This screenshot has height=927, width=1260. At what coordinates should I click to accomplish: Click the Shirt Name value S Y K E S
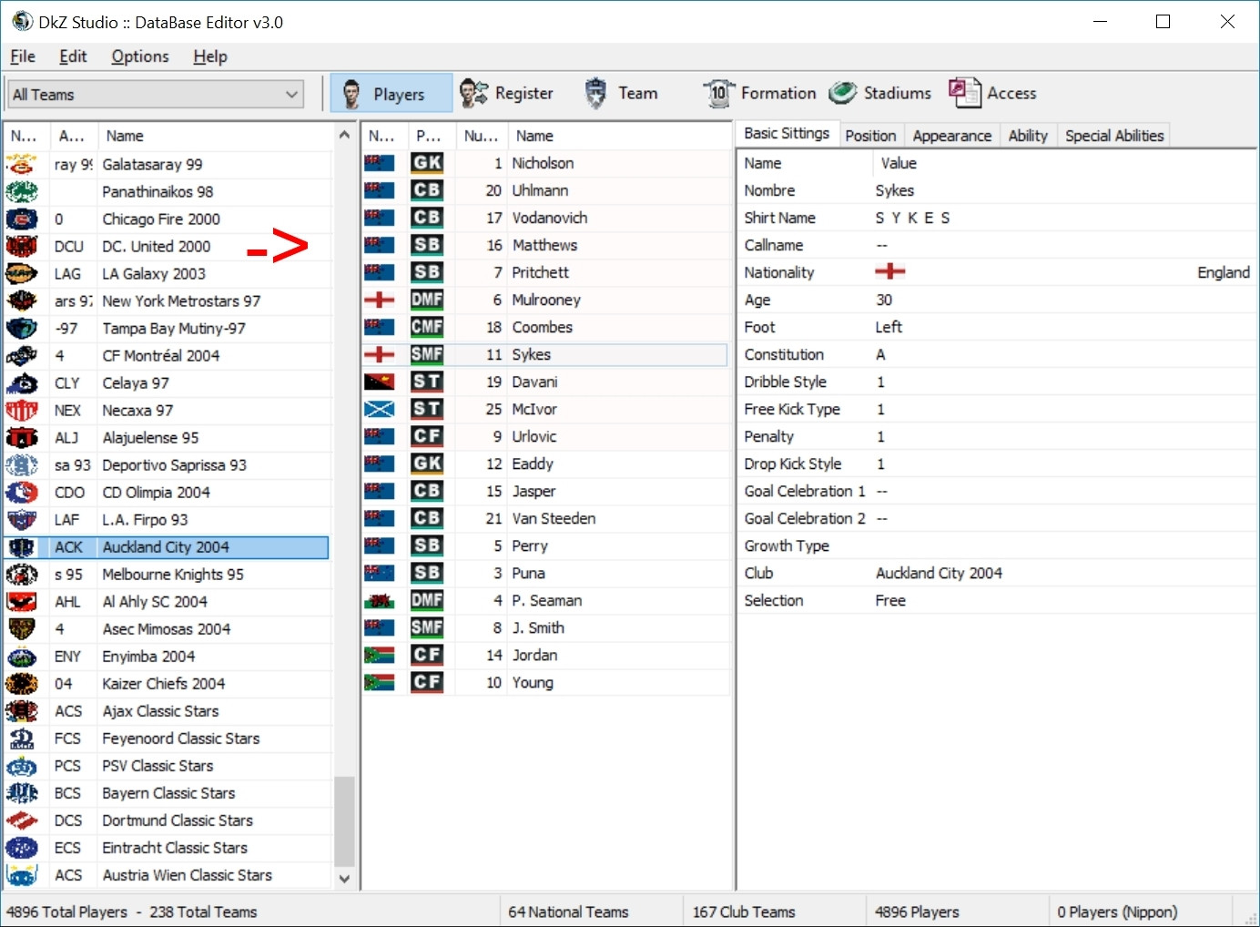coord(912,218)
